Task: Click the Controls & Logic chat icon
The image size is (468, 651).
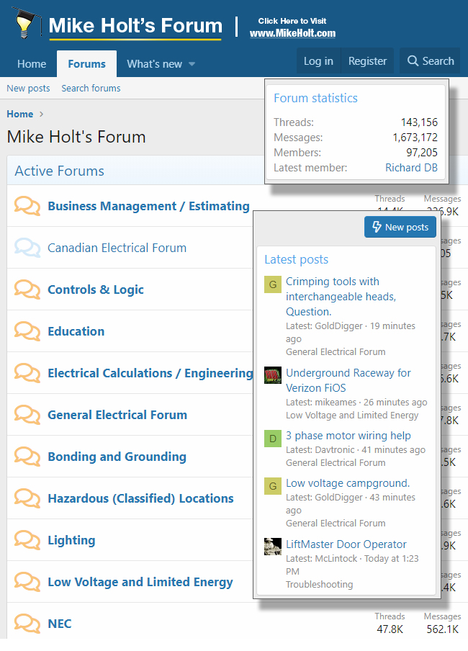Action: click(27, 289)
